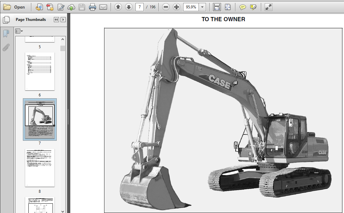Click thumbnails scrollbar down arrow
344x213 pixels.
[x=63, y=211]
